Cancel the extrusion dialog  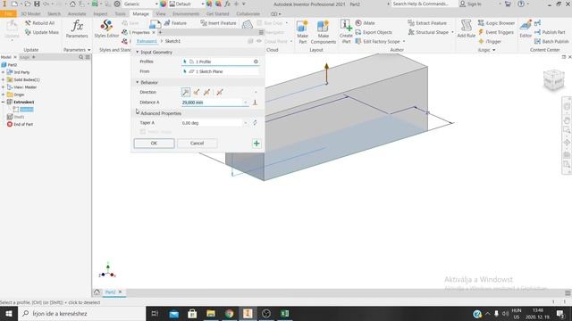click(x=197, y=144)
